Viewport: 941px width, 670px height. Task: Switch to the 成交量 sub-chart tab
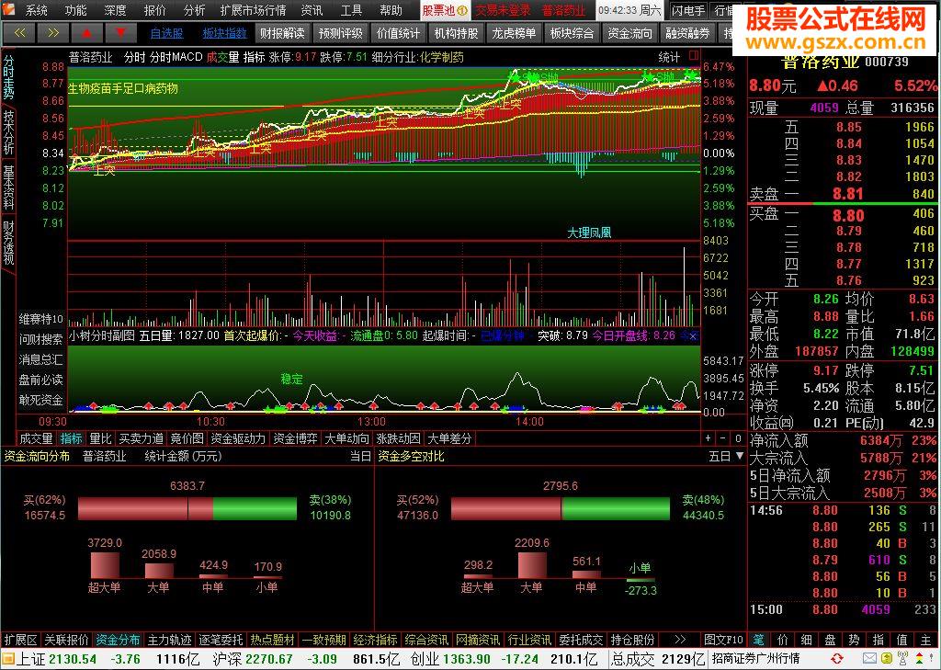click(x=36, y=439)
